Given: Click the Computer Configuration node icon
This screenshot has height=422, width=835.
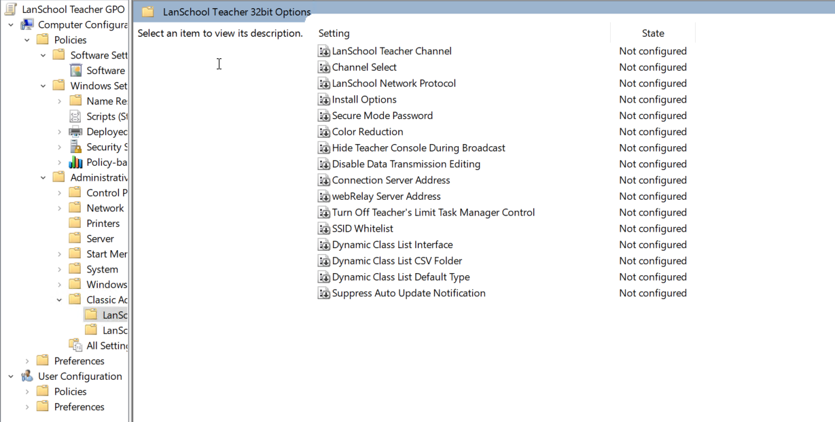Looking at the screenshot, I should click(x=27, y=24).
